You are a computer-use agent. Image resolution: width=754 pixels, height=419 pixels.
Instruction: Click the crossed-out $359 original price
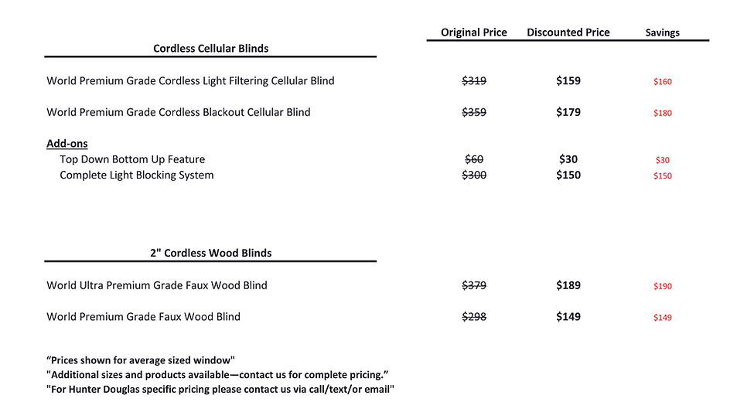[474, 112]
